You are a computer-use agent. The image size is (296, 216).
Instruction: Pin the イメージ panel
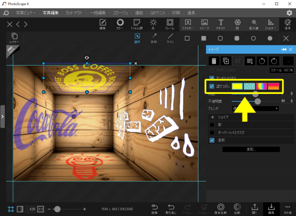point(284,49)
